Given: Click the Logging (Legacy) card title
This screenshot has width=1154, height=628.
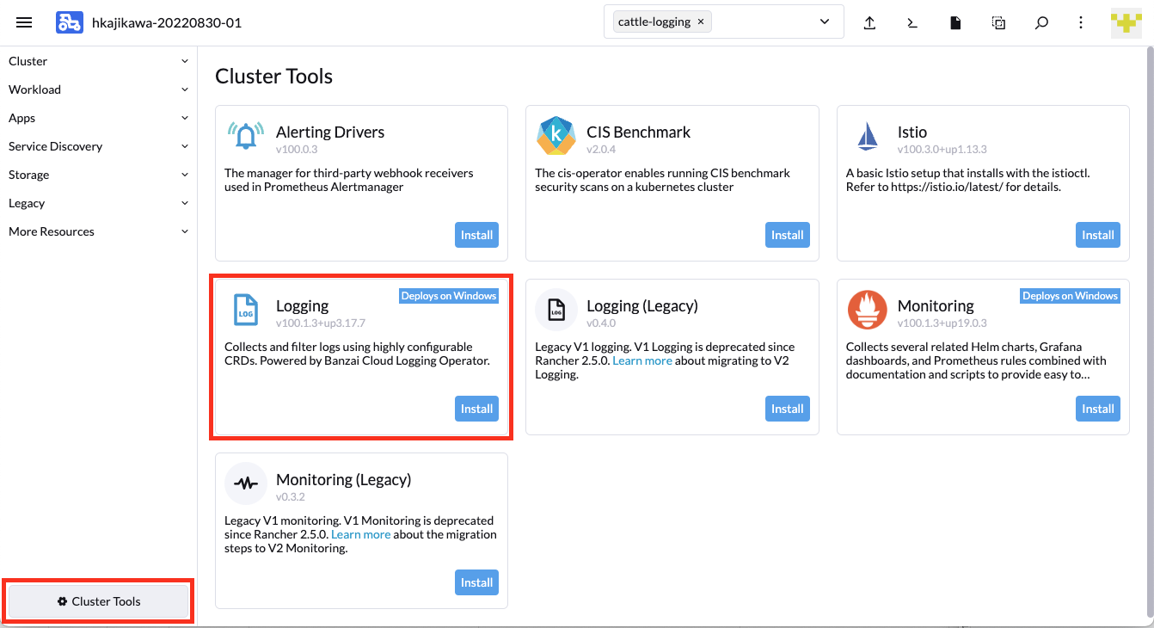Looking at the screenshot, I should tap(642, 305).
